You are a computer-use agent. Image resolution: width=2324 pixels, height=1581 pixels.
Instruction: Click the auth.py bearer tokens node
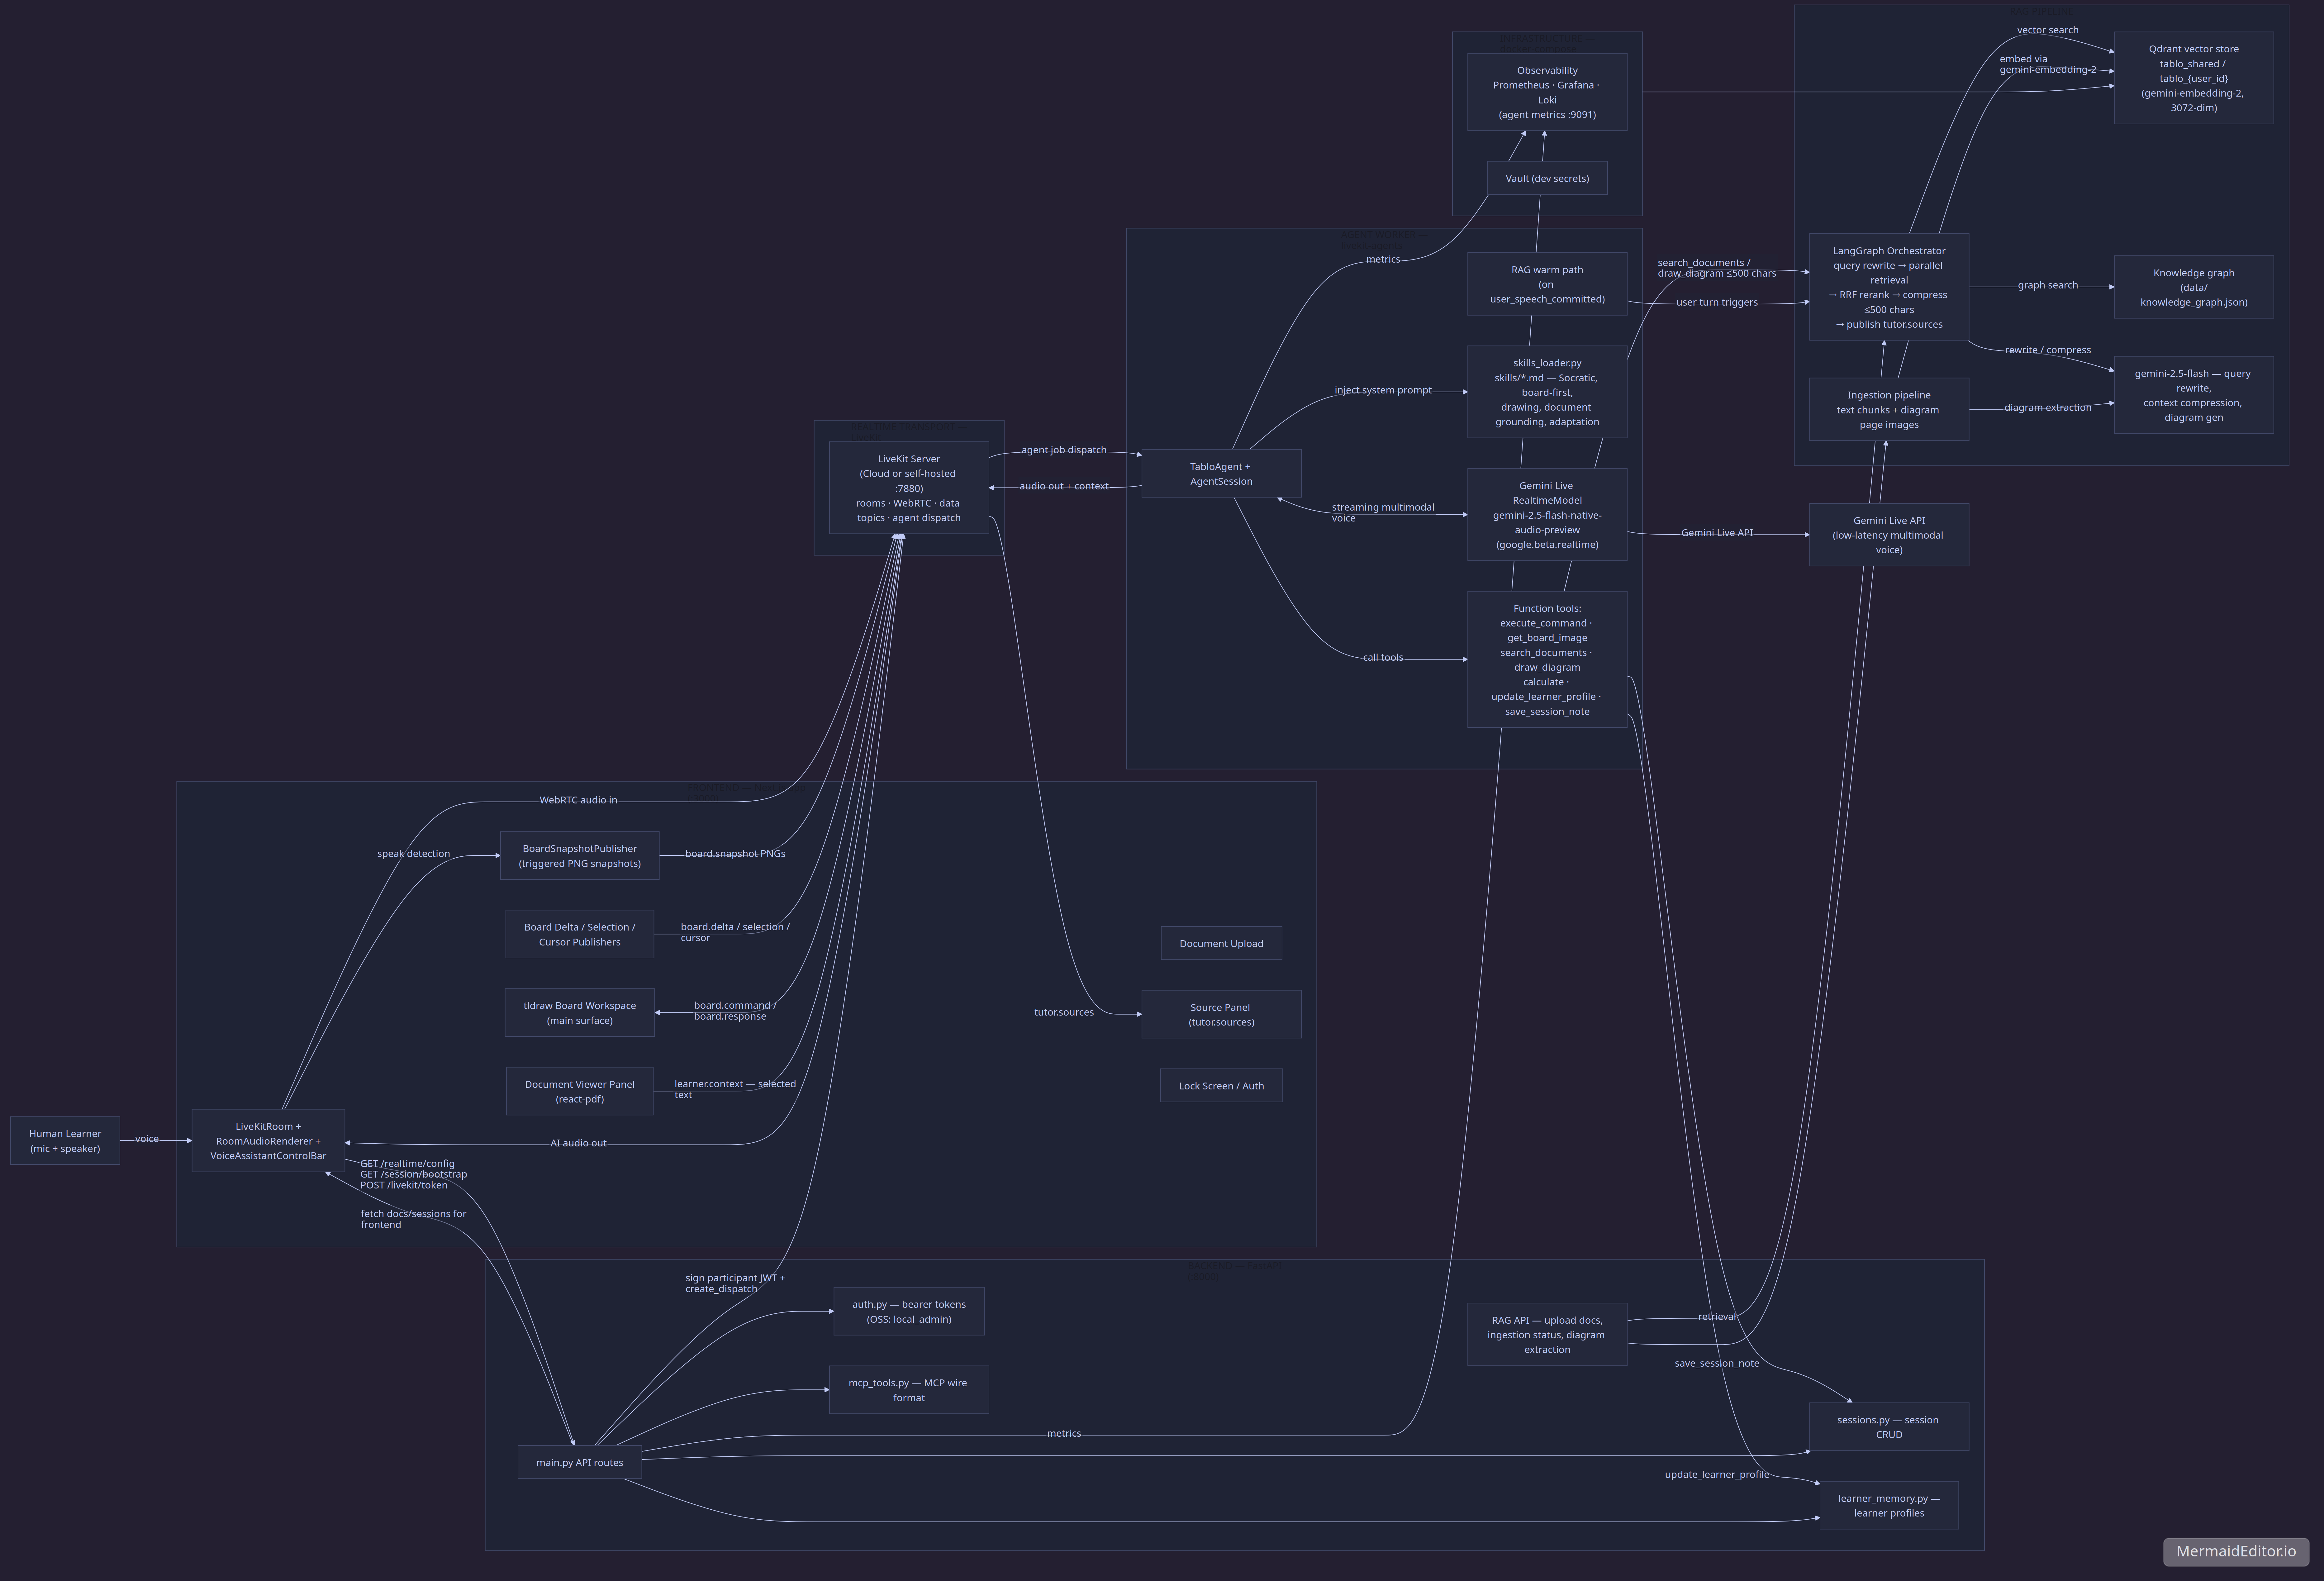tap(909, 1311)
